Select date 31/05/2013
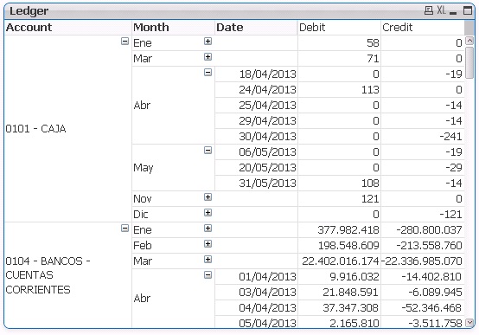This screenshot has height=335, width=479. pyautogui.click(x=256, y=184)
